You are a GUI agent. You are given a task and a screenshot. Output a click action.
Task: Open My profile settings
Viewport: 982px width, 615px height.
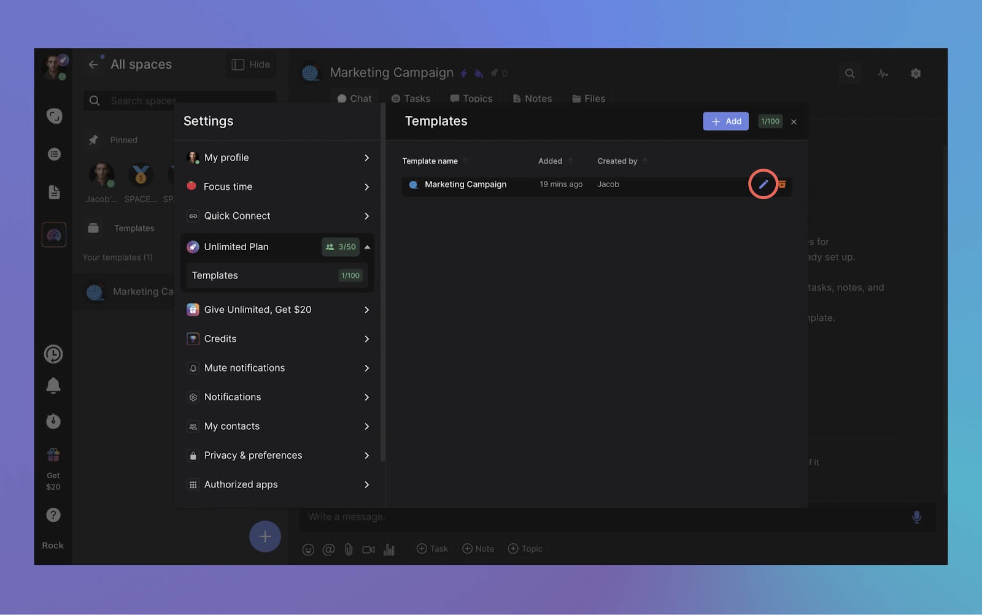click(x=277, y=158)
